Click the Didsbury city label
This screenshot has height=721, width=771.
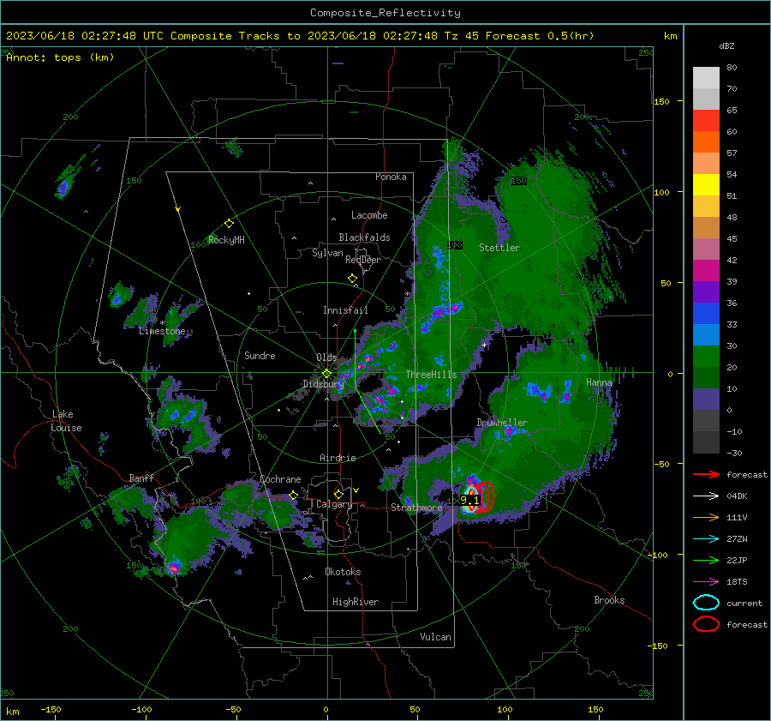[x=323, y=384]
